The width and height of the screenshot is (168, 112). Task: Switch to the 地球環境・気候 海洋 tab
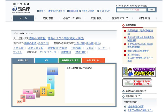(70, 60)
